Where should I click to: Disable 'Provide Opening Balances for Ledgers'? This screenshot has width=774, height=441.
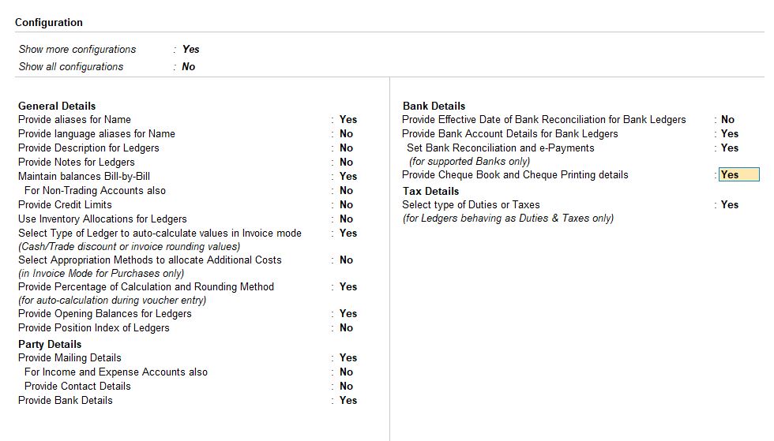(348, 313)
